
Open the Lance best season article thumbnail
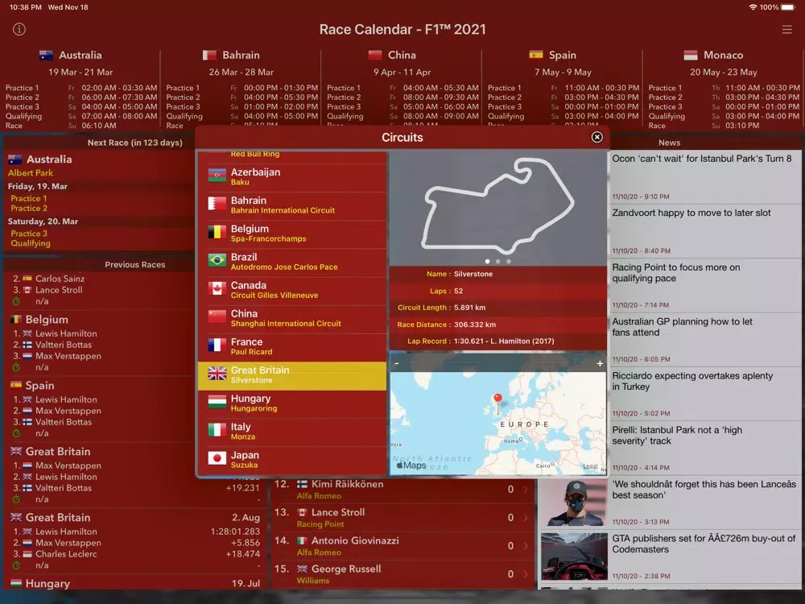(x=574, y=503)
